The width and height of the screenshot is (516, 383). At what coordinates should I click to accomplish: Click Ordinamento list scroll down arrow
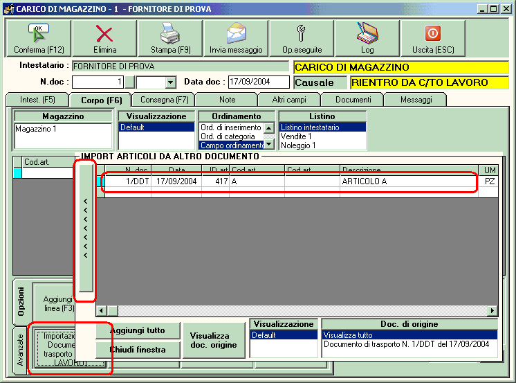click(269, 144)
